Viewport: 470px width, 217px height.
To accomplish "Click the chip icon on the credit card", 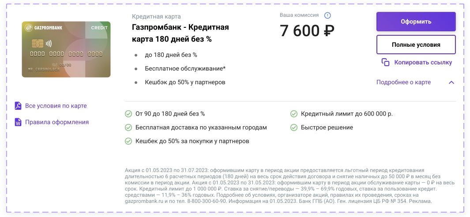I will pos(38,44).
